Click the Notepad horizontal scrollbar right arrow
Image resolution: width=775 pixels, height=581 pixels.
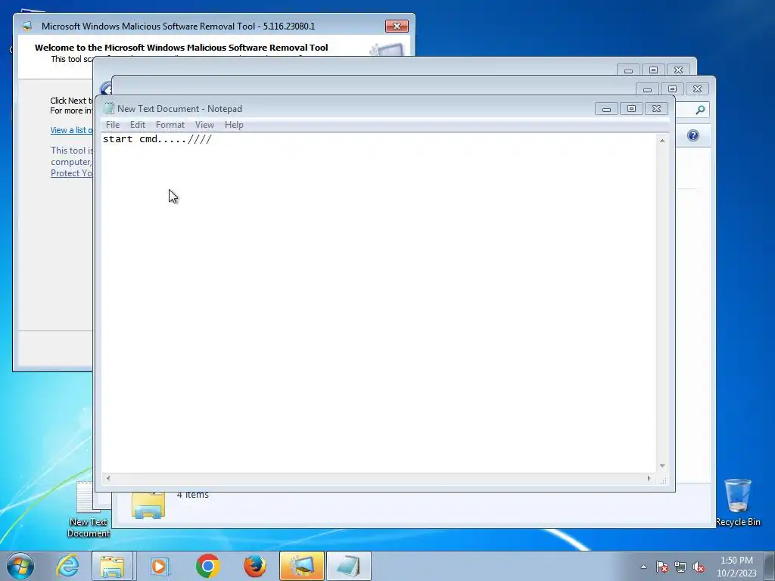(649, 478)
